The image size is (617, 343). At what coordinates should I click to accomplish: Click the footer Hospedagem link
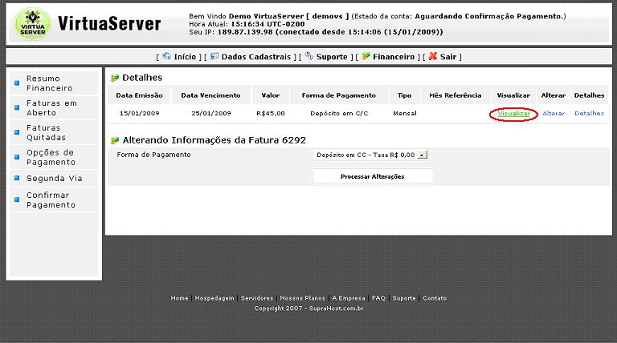point(215,298)
